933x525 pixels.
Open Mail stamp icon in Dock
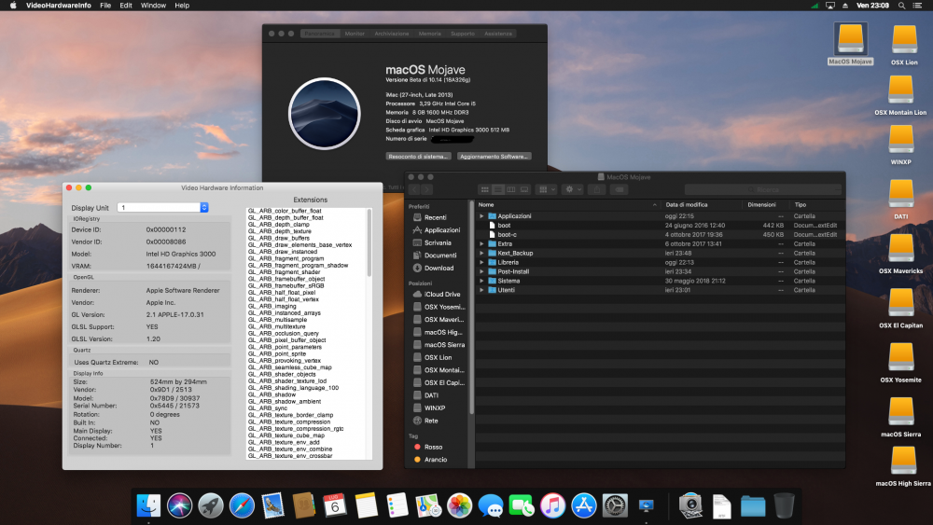(272, 505)
